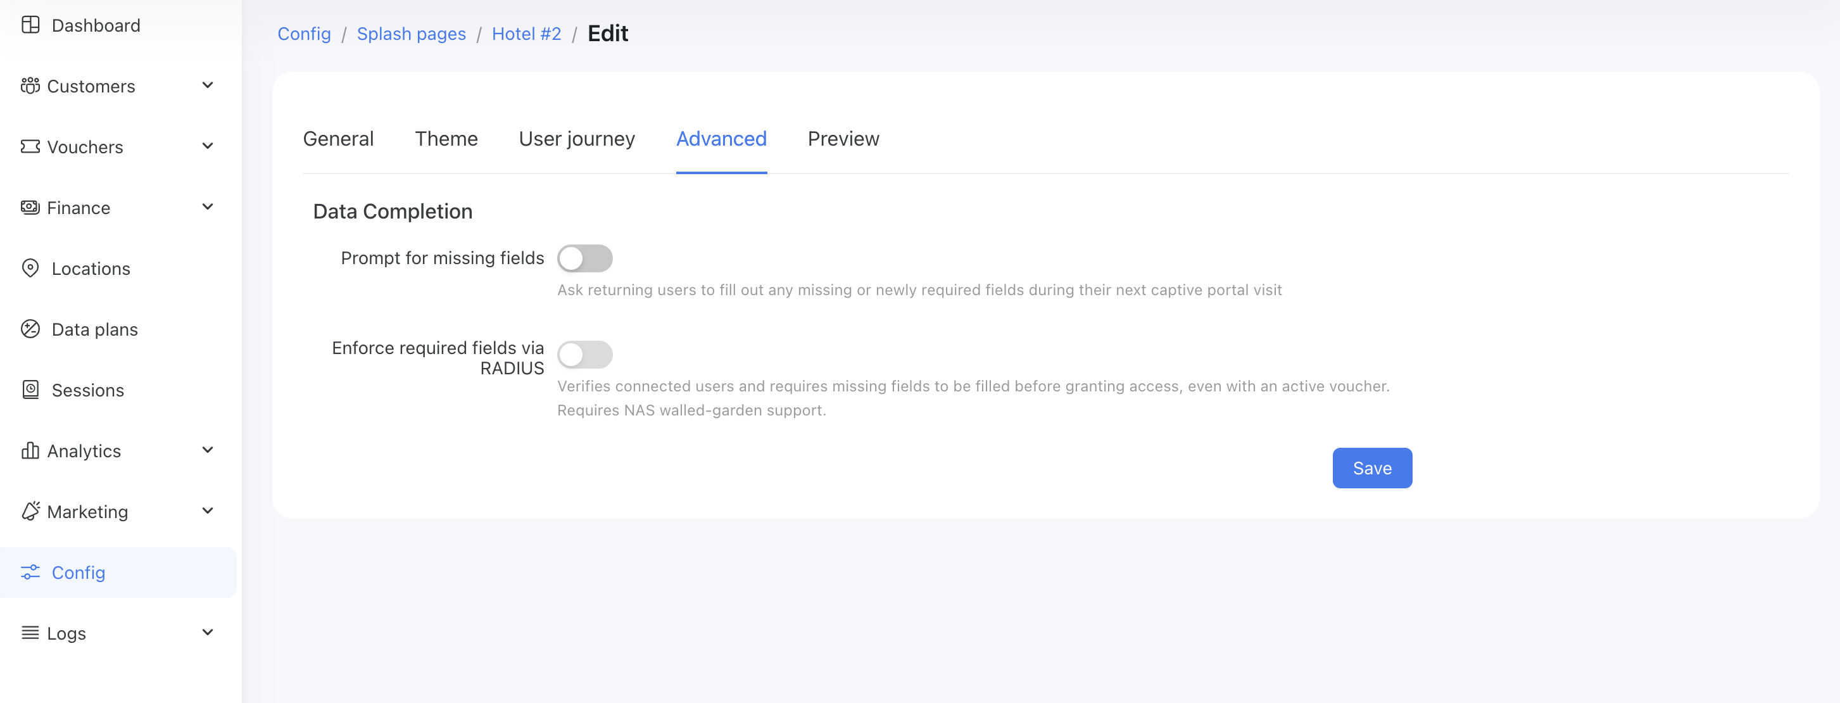Click the Customers people icon
This screenshot has height=703, width=1840.
coord(30,85)
